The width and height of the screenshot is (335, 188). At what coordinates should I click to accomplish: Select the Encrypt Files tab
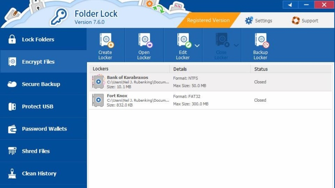(x=43, y=62)
